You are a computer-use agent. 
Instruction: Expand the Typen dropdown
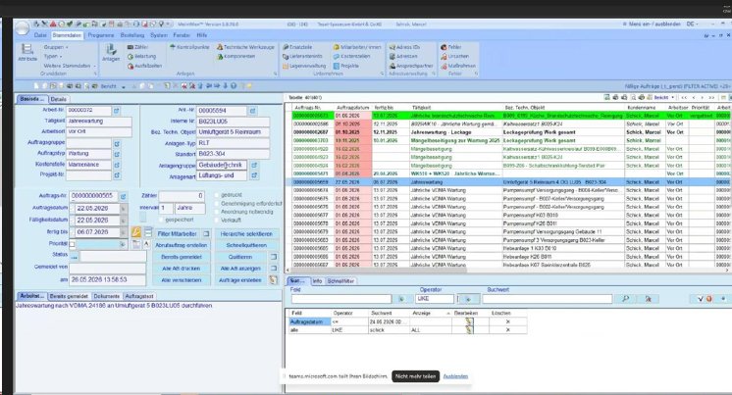click(53, 57)
